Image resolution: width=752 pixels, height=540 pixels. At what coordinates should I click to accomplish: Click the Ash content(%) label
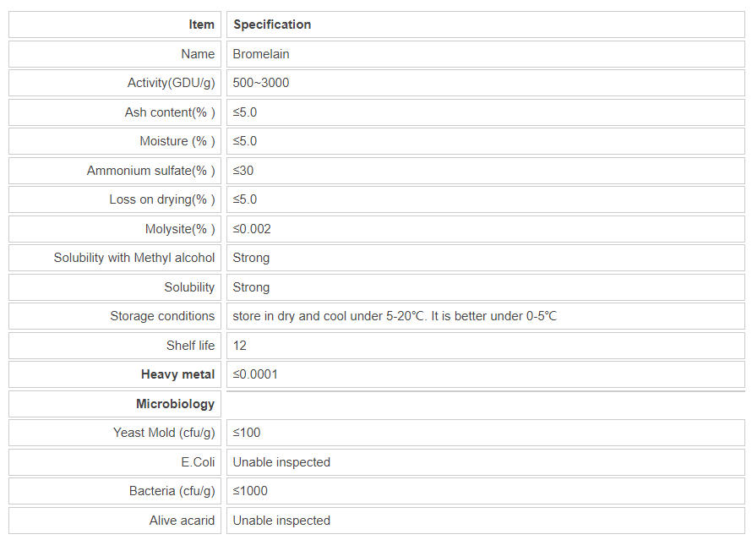coord(169,112)
